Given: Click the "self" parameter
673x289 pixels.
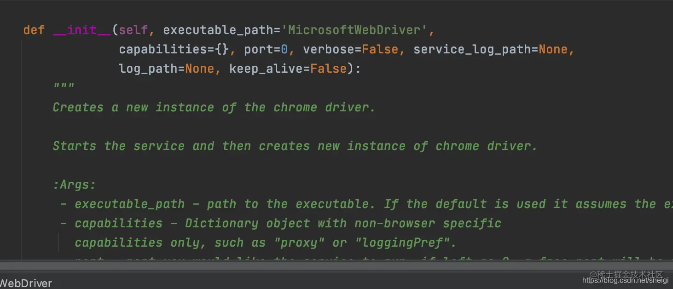Looking at the screenshot, I should tap(133, 30).
